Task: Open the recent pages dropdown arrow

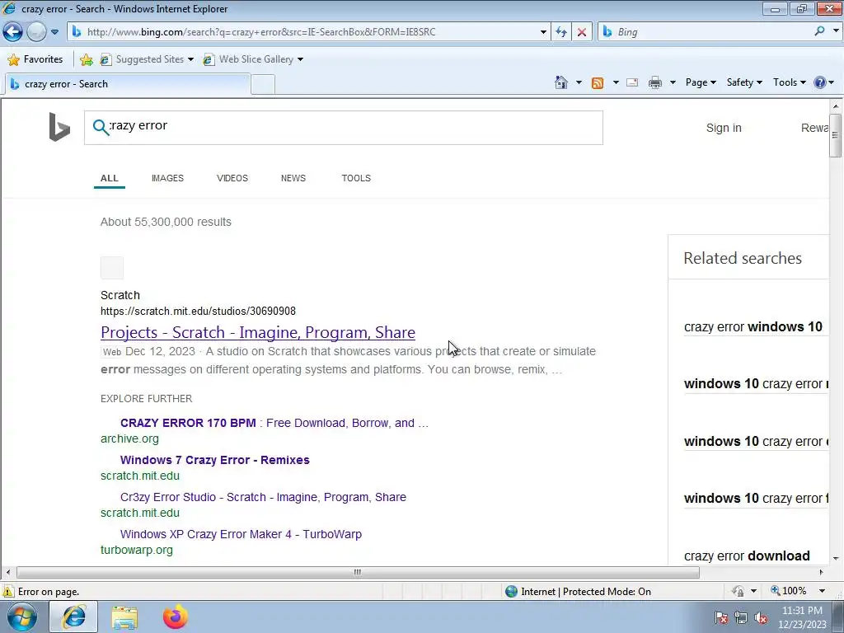Action: [x=54, y=32]
